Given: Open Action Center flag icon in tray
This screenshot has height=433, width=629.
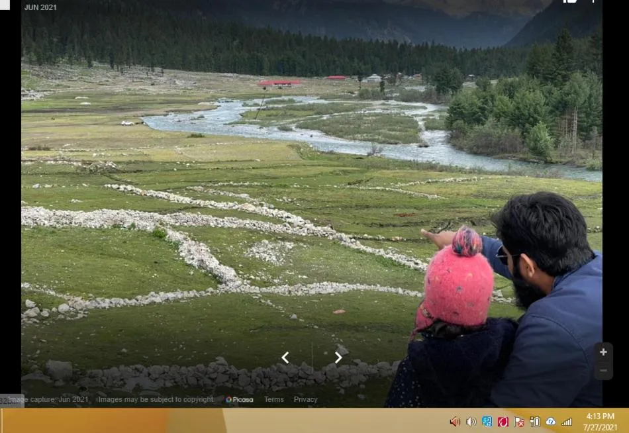Looking at the screenshot, I should 519,422.
